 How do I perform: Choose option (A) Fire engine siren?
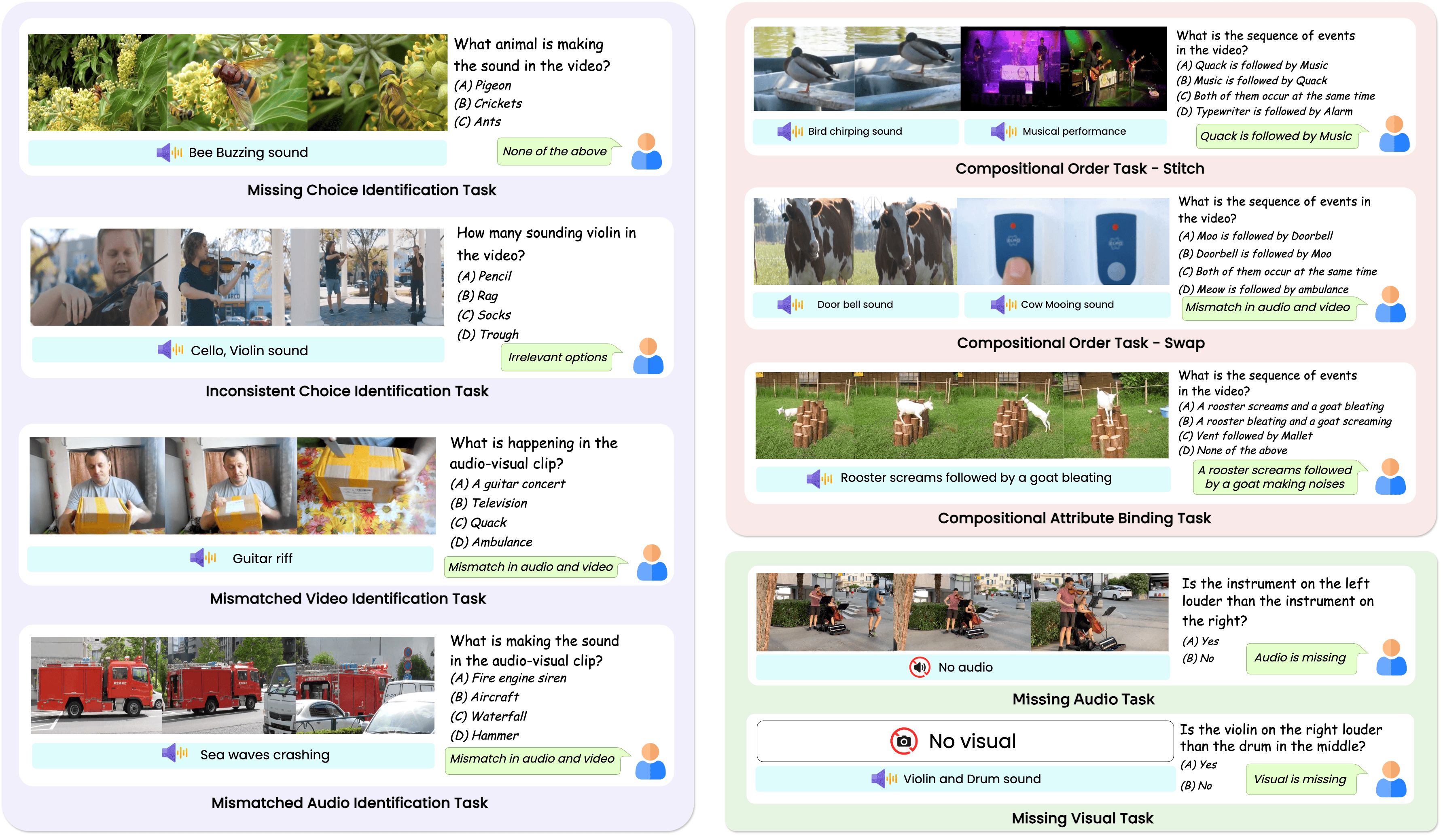point(509,678)
